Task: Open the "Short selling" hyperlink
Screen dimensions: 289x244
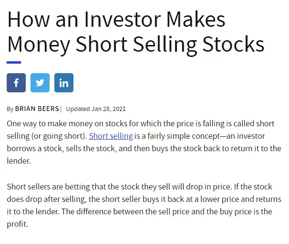Action: [111, 136]
